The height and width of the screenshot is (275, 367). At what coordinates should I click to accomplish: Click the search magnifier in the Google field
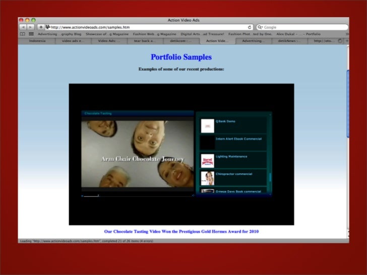pyautogui.click(x=260, y=27)
